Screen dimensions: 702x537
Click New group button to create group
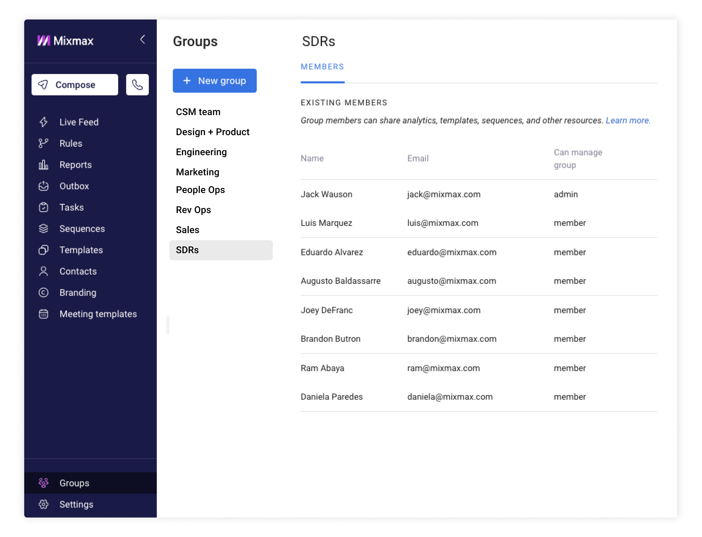pos(214,81)
